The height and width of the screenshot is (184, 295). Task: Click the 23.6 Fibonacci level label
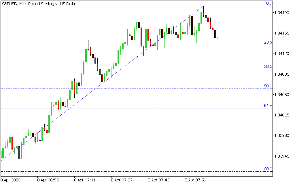(268, 43)
